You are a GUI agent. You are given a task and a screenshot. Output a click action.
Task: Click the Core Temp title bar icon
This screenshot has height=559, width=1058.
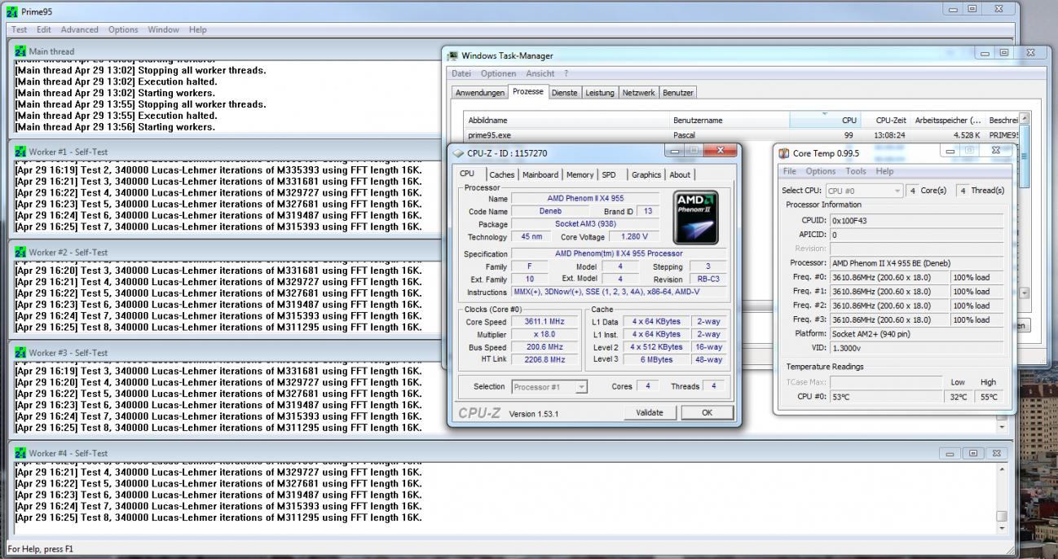tap(784, 153)
